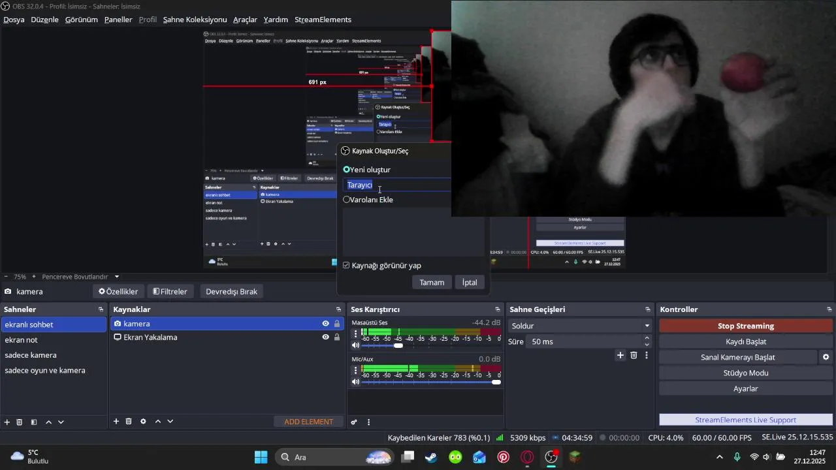The width and height of the screenshot is (836, 470).
Task: Mute Mic/Aux speaker icon
Action: [x=355, y=382]
